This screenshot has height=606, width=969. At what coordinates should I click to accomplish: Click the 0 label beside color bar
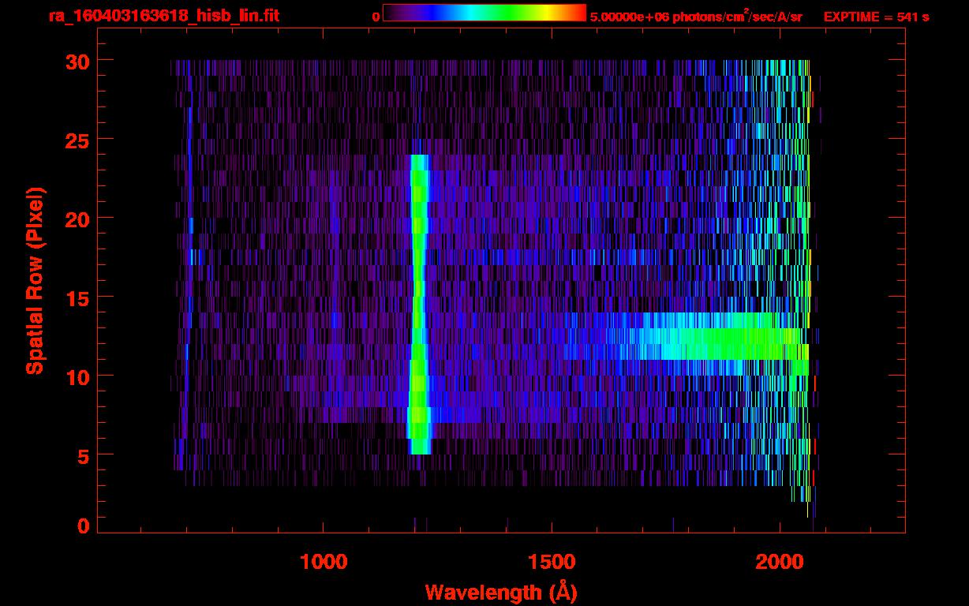(x=376, y=17)
